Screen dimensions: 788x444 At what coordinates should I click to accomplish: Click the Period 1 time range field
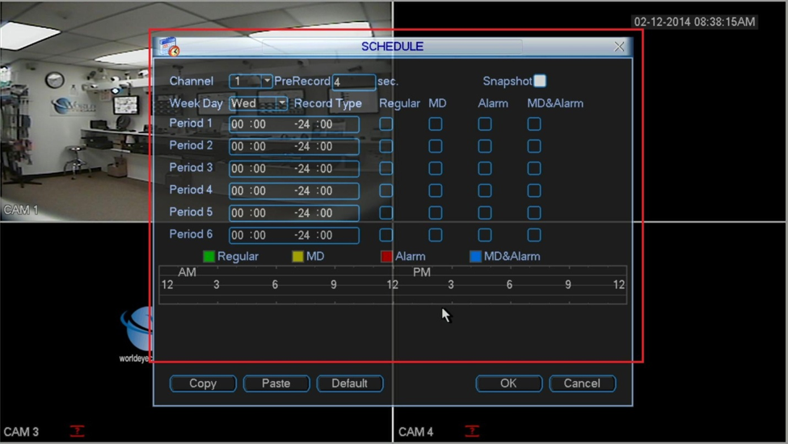(294, 124)
